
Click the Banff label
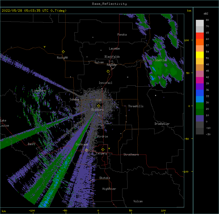32,144
